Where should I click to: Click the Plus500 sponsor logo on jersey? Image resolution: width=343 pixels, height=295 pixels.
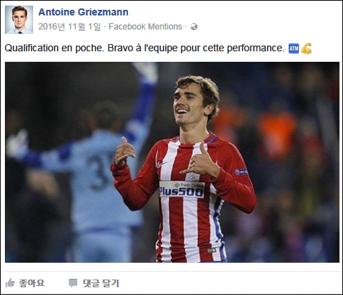182,190
